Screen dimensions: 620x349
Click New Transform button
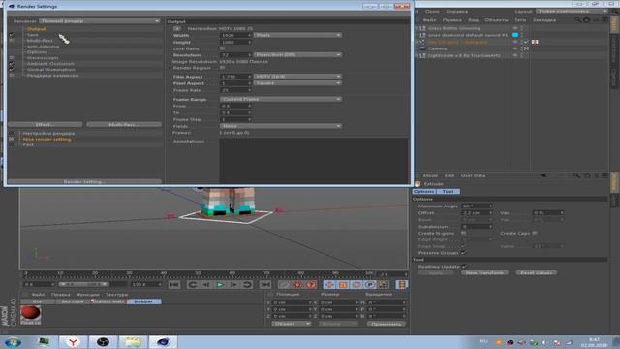[x=484, y=273]
